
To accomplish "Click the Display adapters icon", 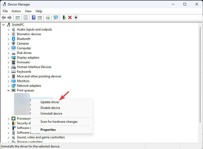I will [x=14, y=58].
